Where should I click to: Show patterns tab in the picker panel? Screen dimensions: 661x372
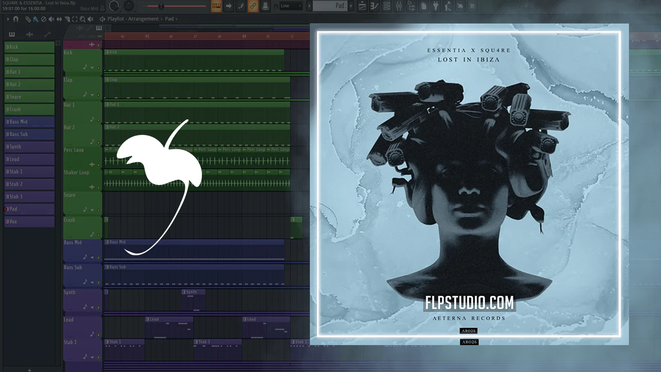click(x=12, y=35)
